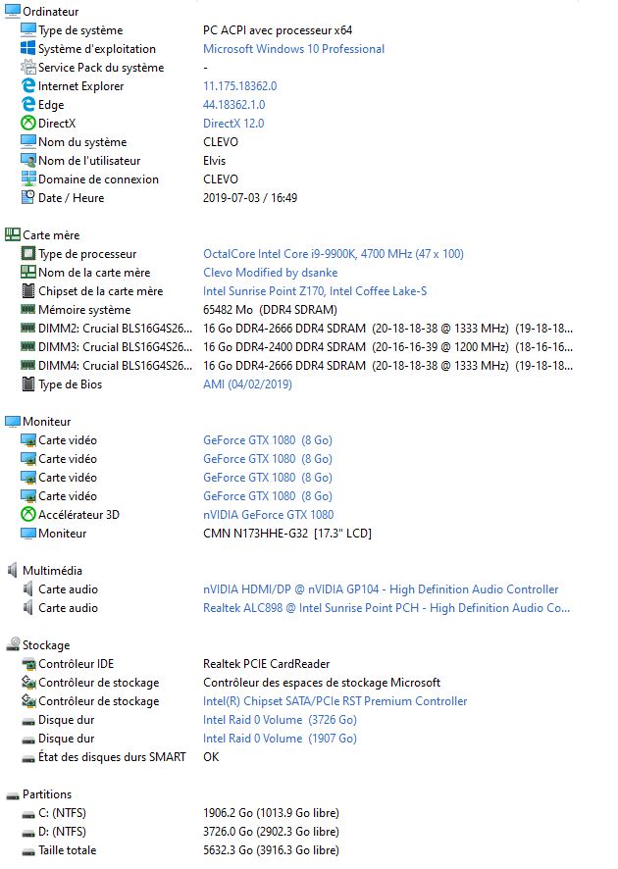This screenshot has height=869, width=618.
Task: Click the C: (NTFS) partition icon
Action: coord(27,814)
